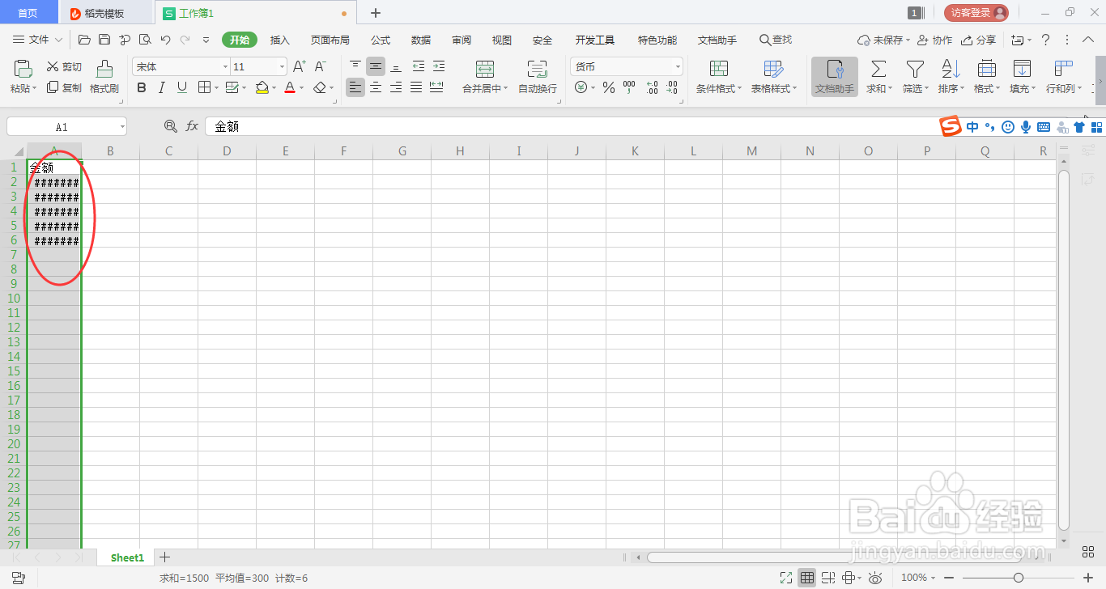
Task: Open the File (文件) menu
Action: pos(37,40)
